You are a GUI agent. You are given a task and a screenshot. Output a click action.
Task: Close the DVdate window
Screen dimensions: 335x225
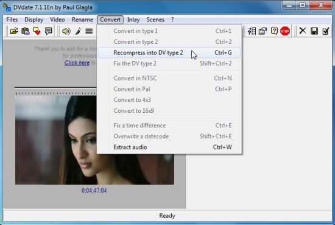pyautogui.click(x=320, y=5)
